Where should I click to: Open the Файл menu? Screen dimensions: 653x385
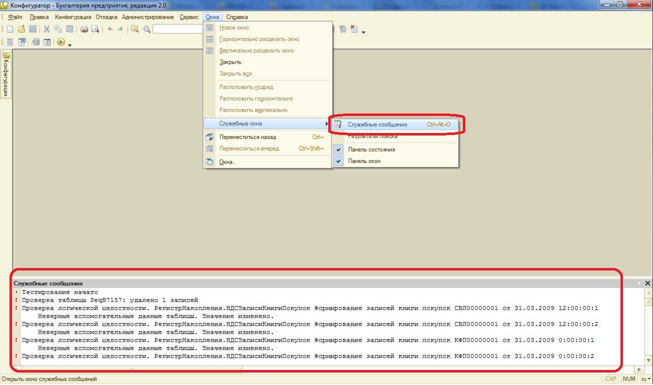click(x=16, y=17)
